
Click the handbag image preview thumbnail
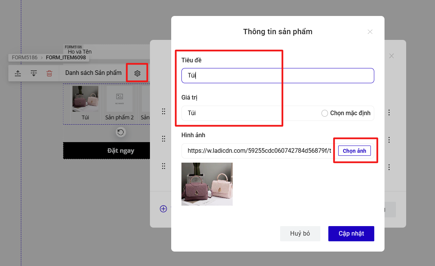pos(207,184)
